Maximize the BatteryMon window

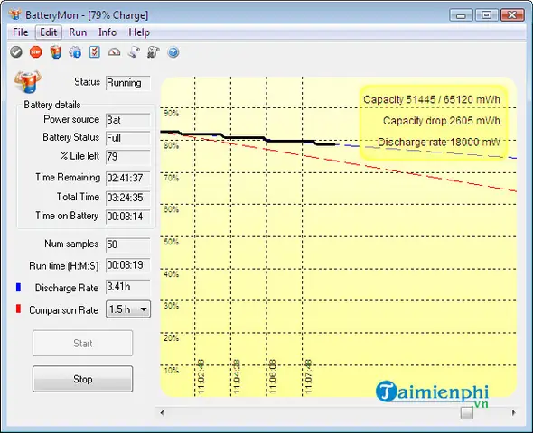[x=486, y=15]
